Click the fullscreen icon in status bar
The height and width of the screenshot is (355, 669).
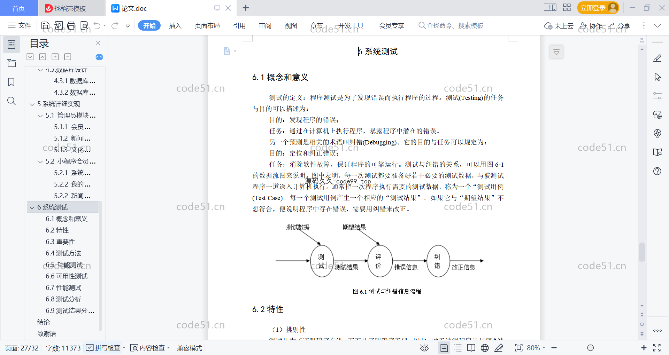tap(657, 348)
